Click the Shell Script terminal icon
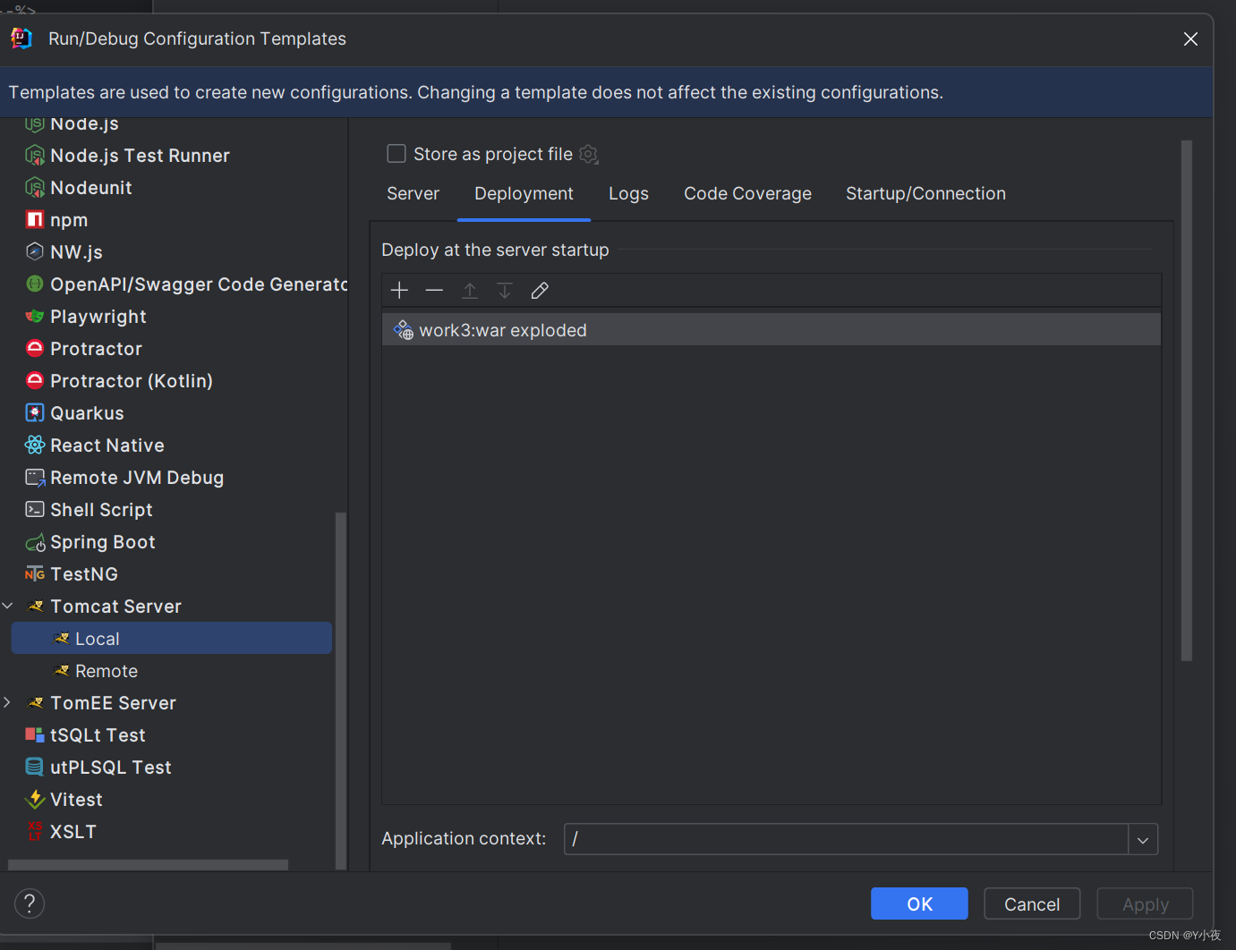 click(35, 509)
